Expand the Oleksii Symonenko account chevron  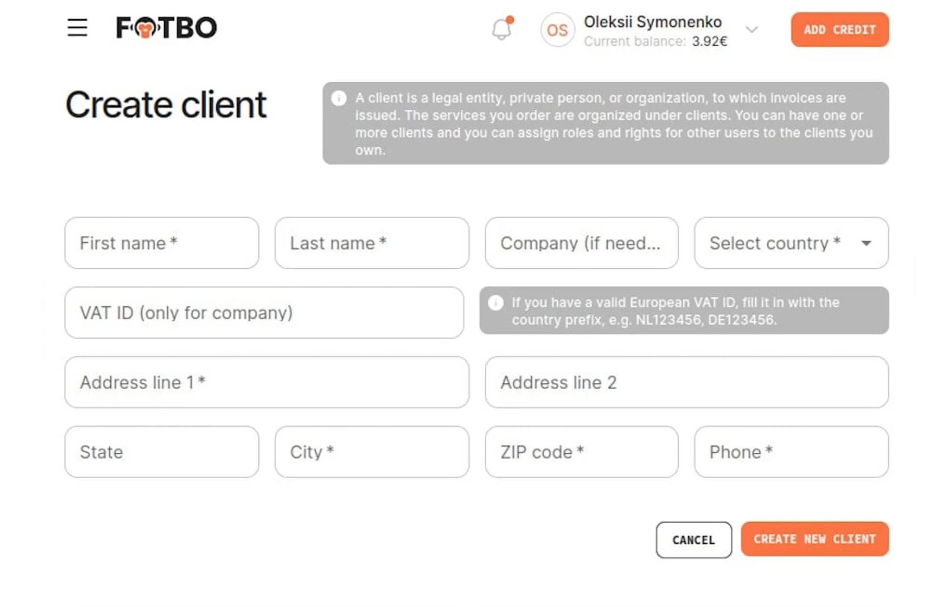point(751,30)
